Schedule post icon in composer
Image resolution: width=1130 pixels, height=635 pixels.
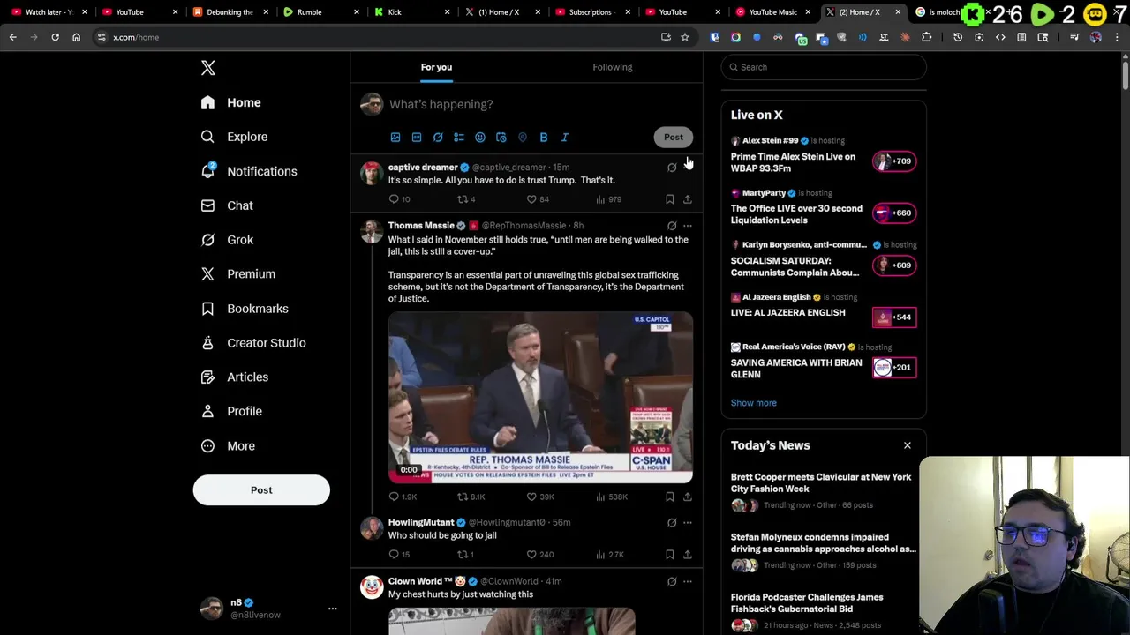(x=501, y=138)
